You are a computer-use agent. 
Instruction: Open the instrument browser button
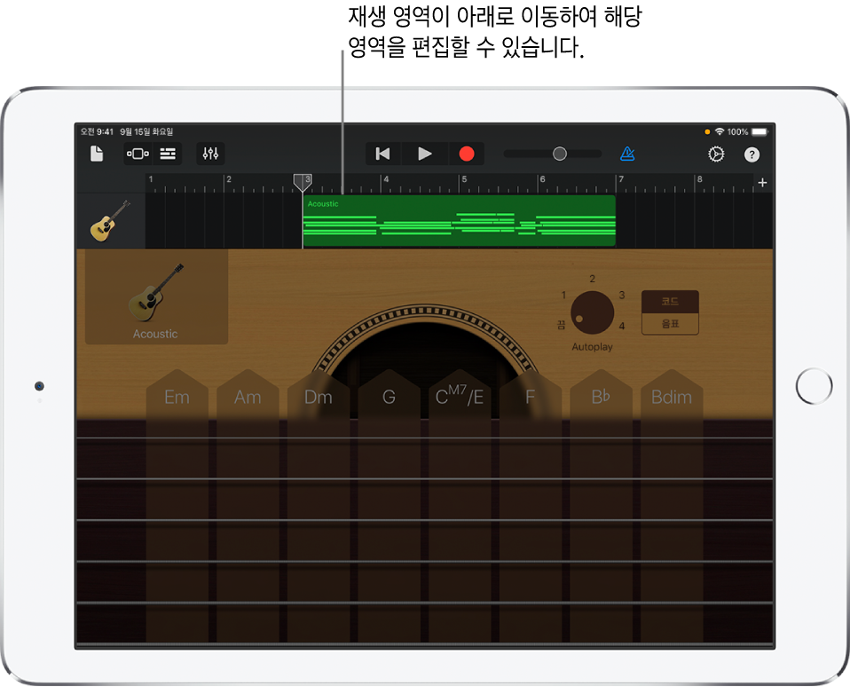coord(138,154)
